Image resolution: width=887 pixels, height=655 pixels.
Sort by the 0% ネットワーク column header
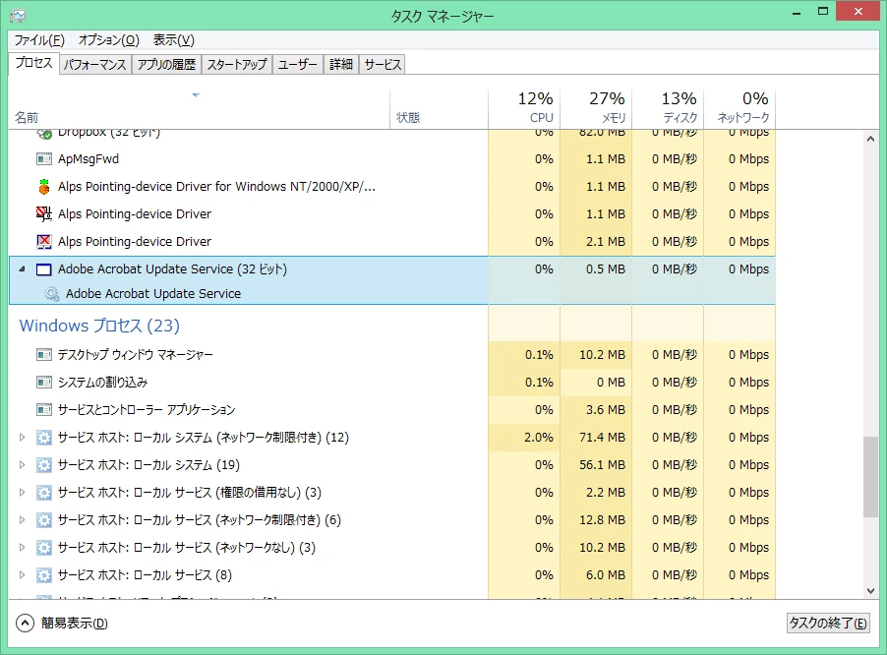point(739,109)
